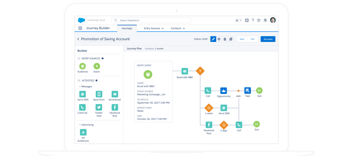
Task: Show Activities info tooltip icon
Action: point(96,80)
